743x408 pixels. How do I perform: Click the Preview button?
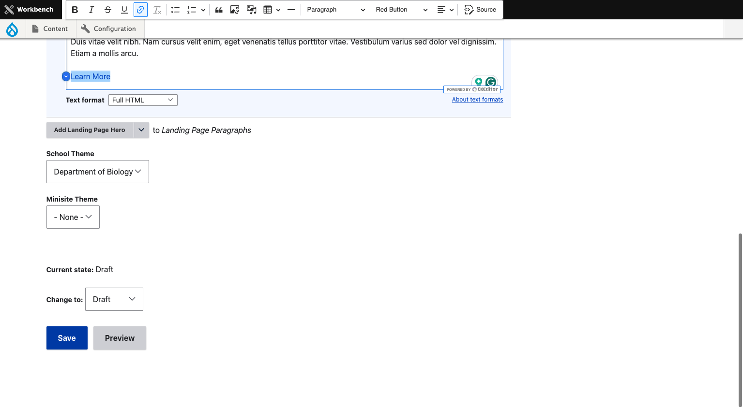pyautogui.click(x=120, y=338)
